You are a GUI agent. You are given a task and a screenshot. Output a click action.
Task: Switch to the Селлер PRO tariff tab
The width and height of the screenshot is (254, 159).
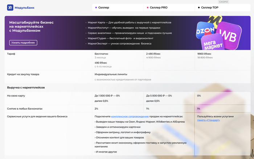169,8
